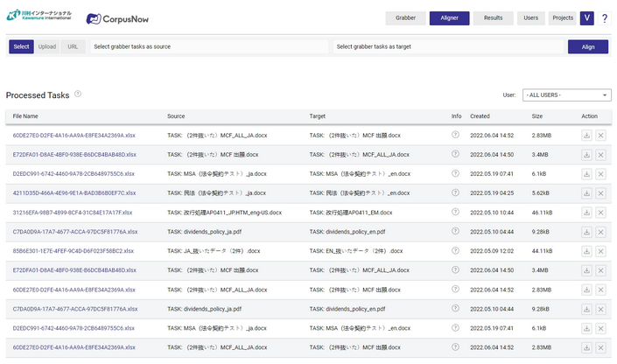617x364 pixels.
Task: Click the help icon beside Processed Tasks
Action: [78, 94]
